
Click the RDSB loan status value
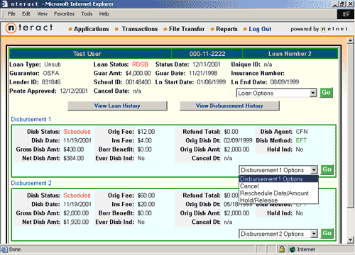pos(140,64)
